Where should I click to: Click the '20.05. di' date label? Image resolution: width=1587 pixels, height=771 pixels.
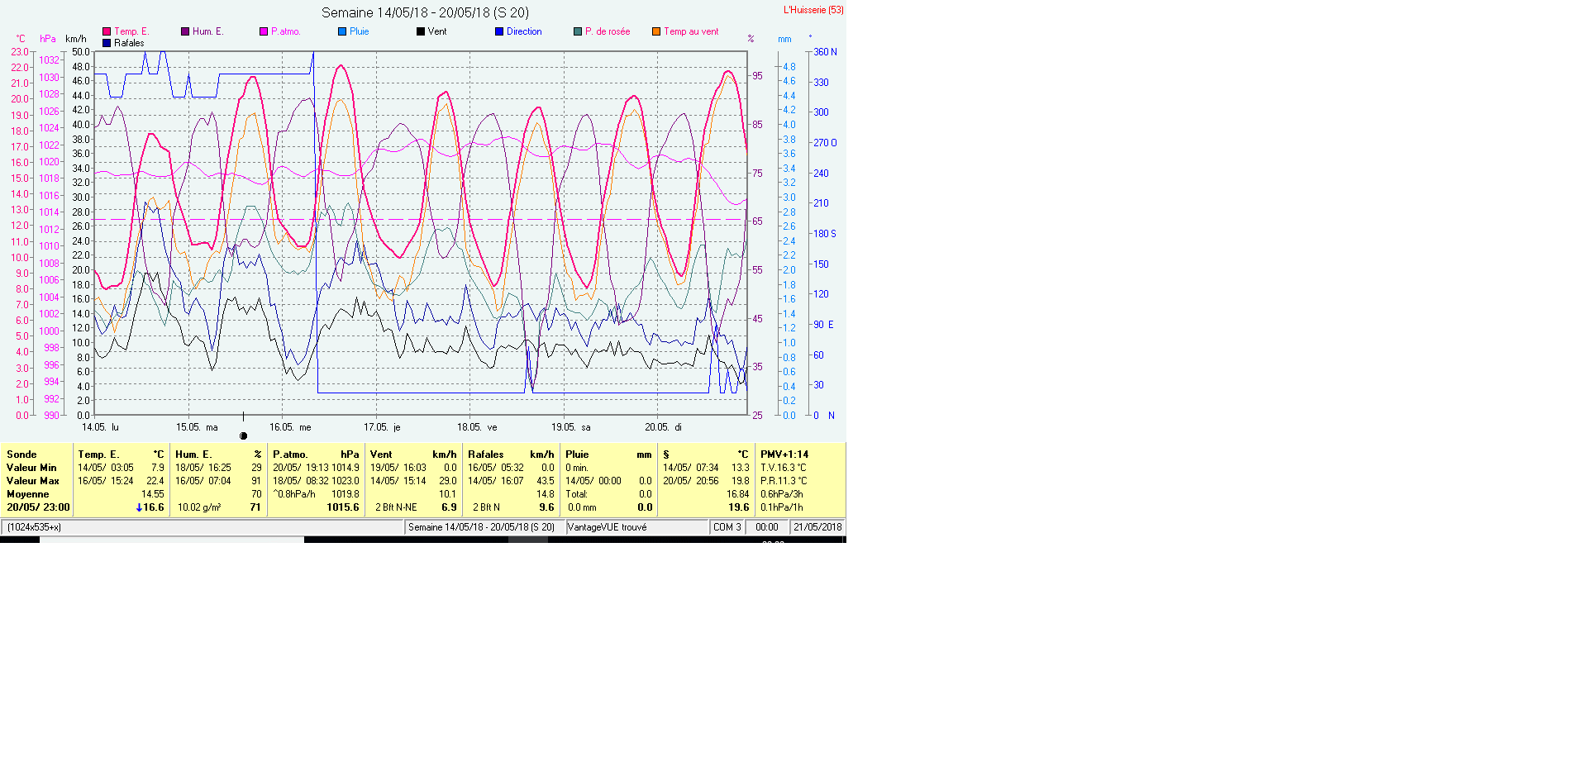coord(664,427)
